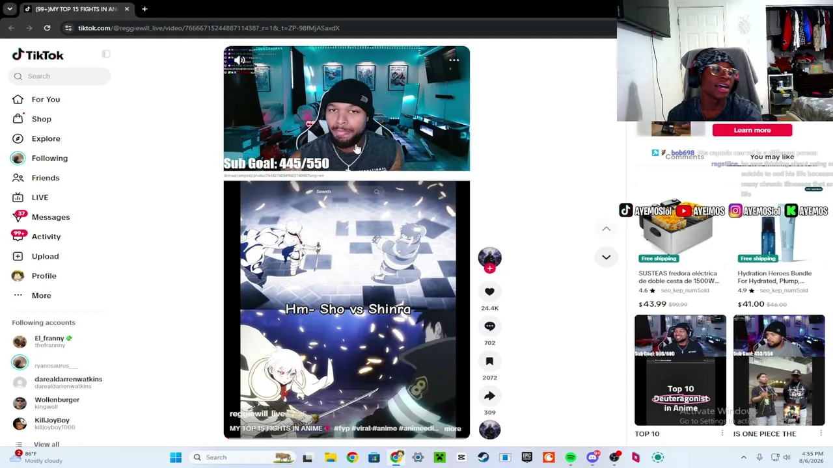
Task: Open the weather widget on taskbar
Action: pyautogui.click(x=36, y=458)
